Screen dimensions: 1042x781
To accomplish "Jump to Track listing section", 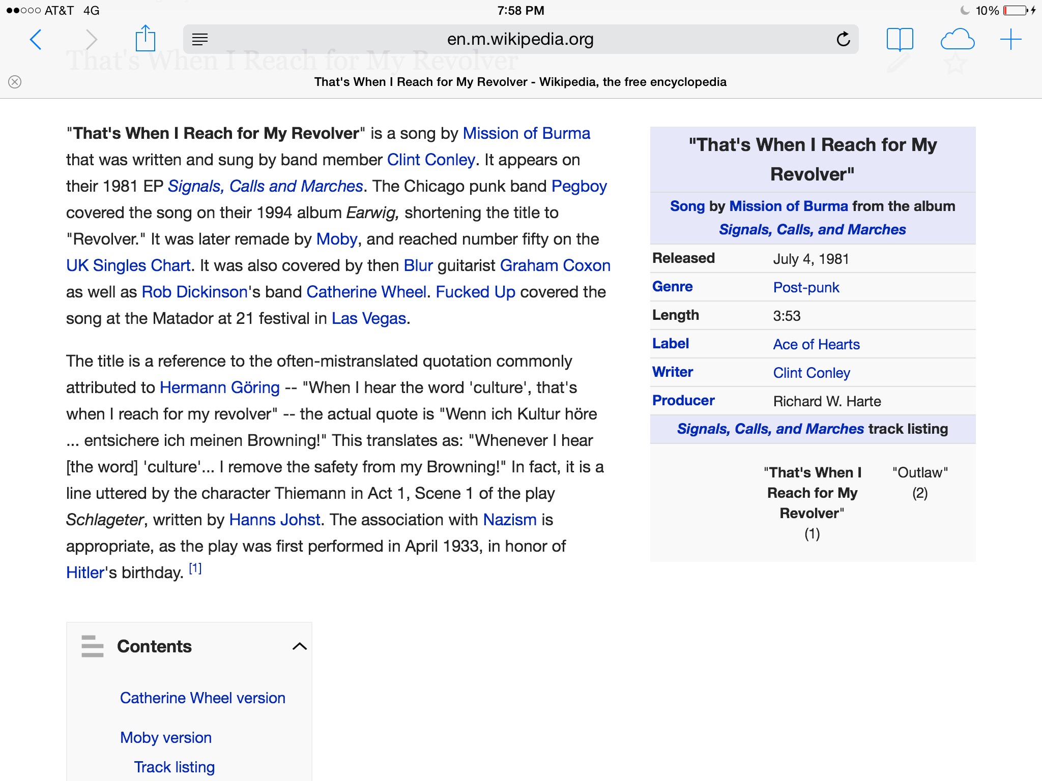I will 175,767.
